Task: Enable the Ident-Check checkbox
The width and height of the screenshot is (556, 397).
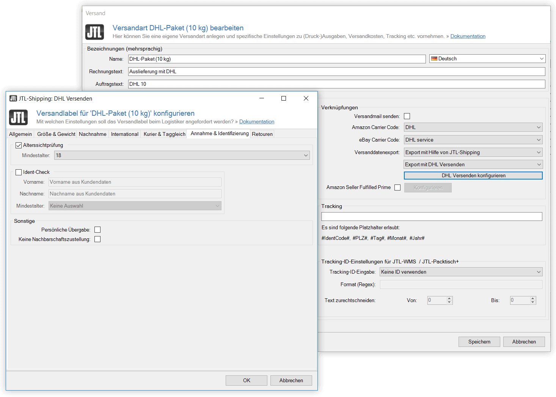Action: (19, 172)
